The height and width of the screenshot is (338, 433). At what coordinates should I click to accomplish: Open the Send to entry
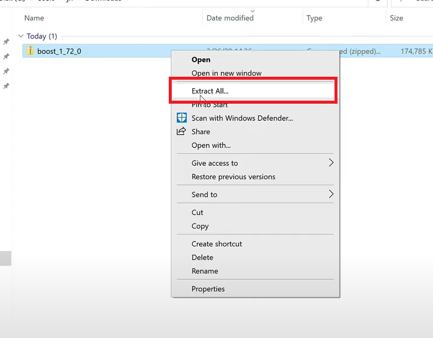[x=255, y=195]
